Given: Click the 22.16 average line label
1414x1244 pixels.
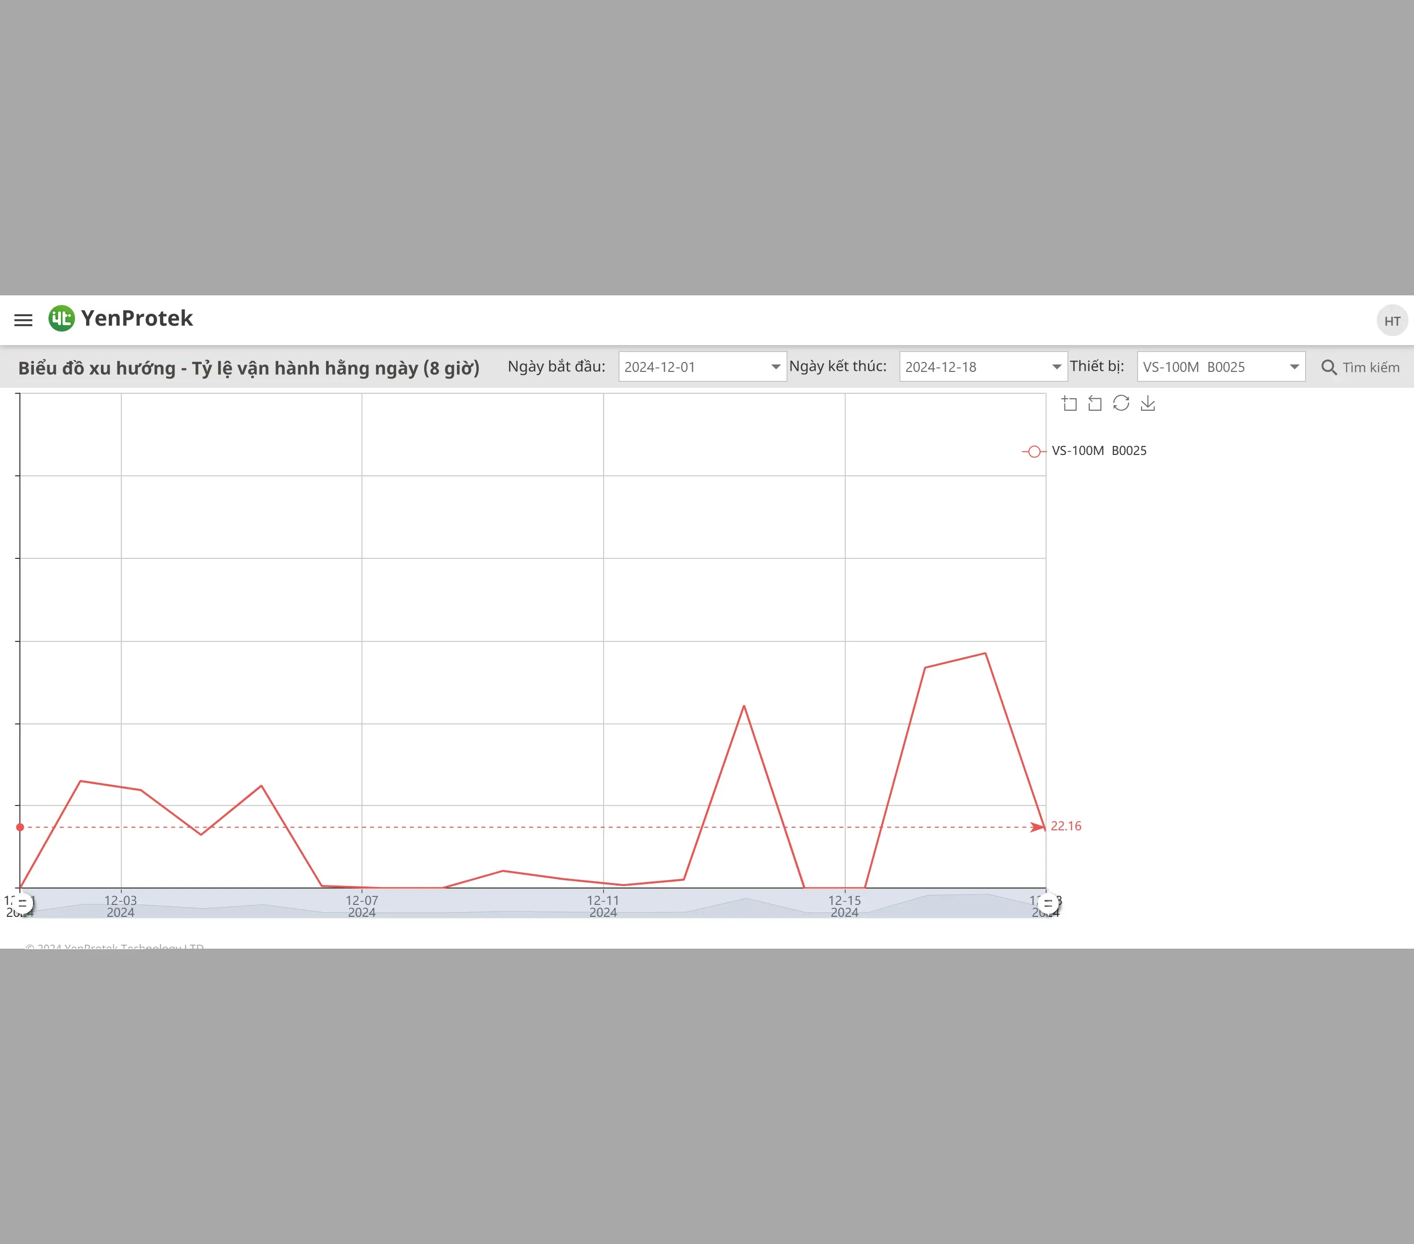Looking at the screenshot, I should (1065, 826).
